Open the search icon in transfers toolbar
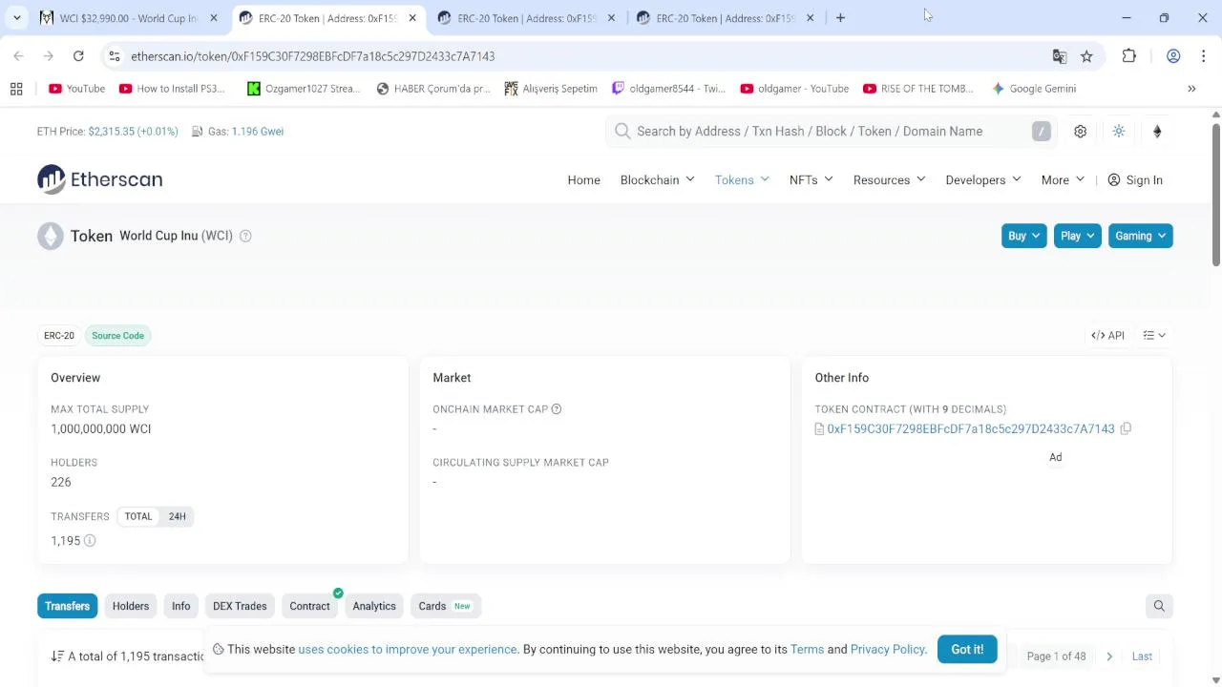 pos(1159,606)
